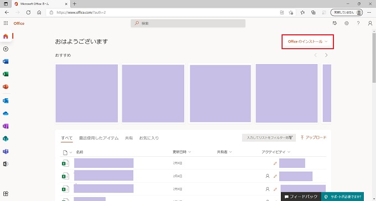Focus the list filter input field
The width and height of the screenshot is (376, 201).
point(269,137)
